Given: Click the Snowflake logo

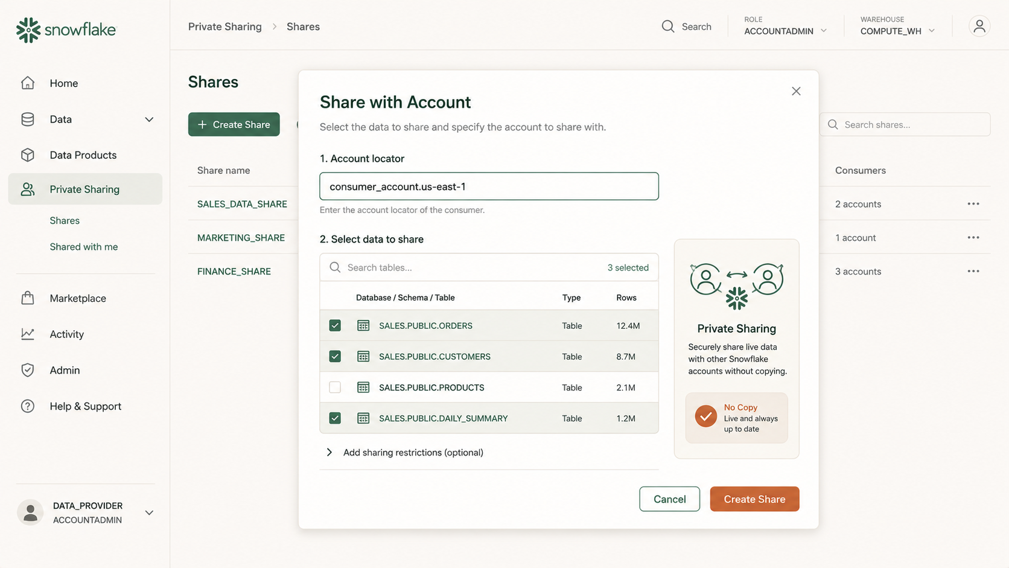Looking at the screenshot, I should 66,30.
